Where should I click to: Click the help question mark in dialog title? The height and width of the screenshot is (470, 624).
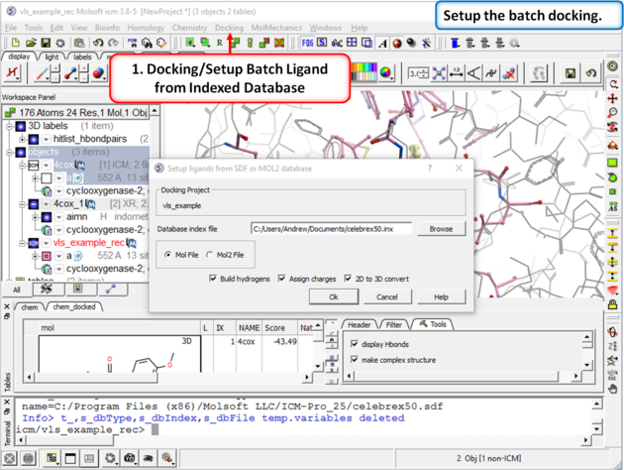[x=430, y=169]
